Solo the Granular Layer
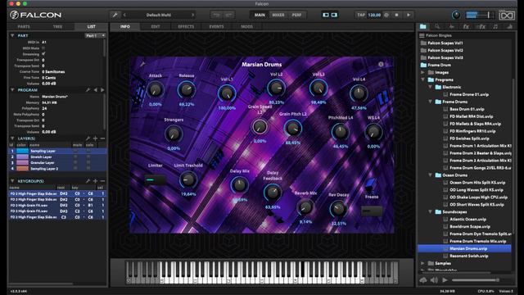Image resolution: width=524 pixels, height=295 pixels. (88, 163)
